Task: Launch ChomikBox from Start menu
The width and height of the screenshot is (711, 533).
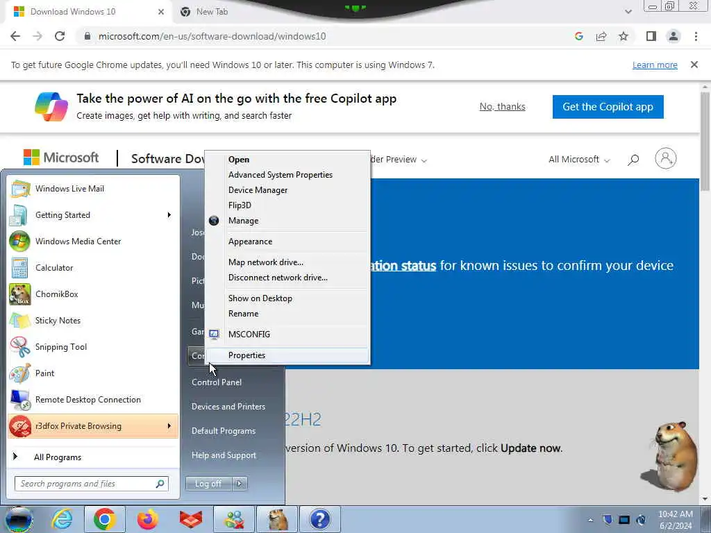Action: (x=94, y=294)
